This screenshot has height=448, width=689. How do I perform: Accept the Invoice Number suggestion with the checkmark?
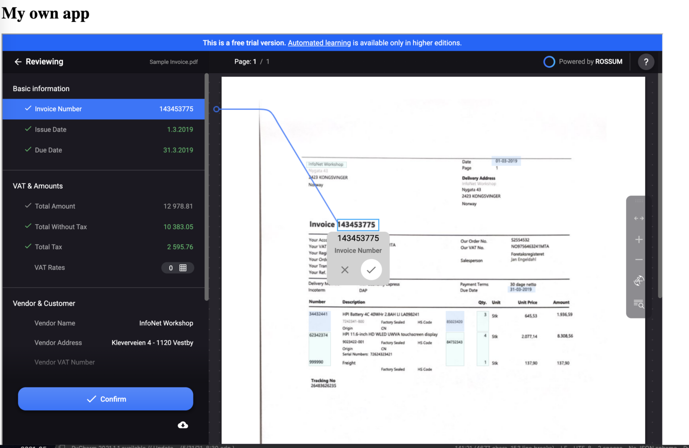coord(371,270)
